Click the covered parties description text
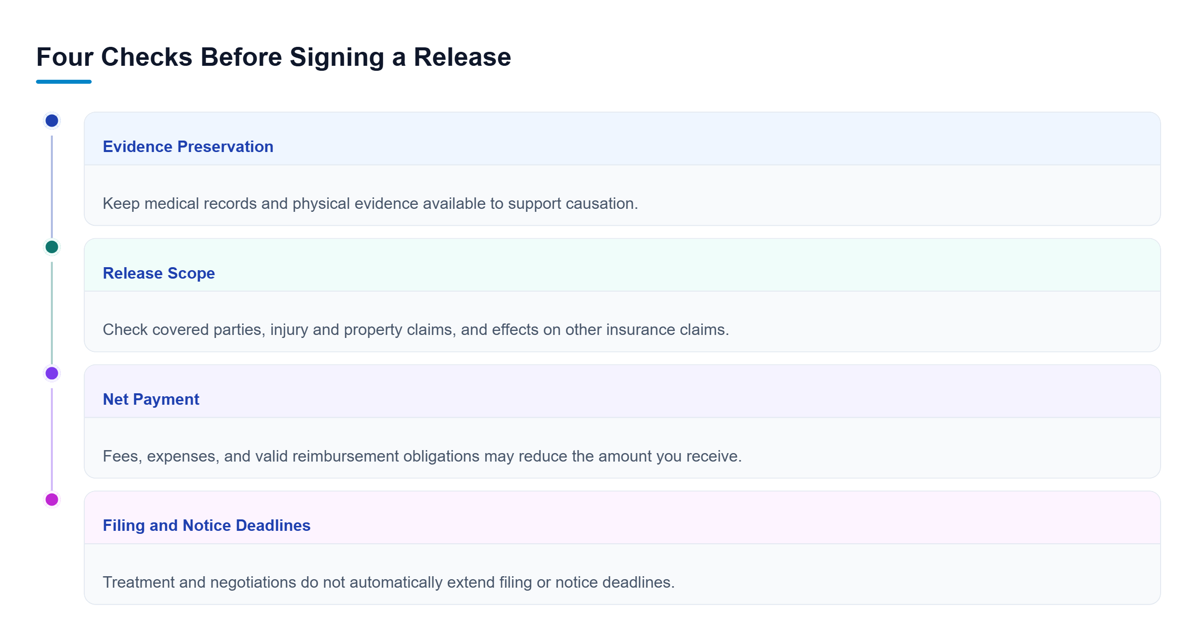The height and width of the screenshot is (641, 1197). click(x=416, y=329)
